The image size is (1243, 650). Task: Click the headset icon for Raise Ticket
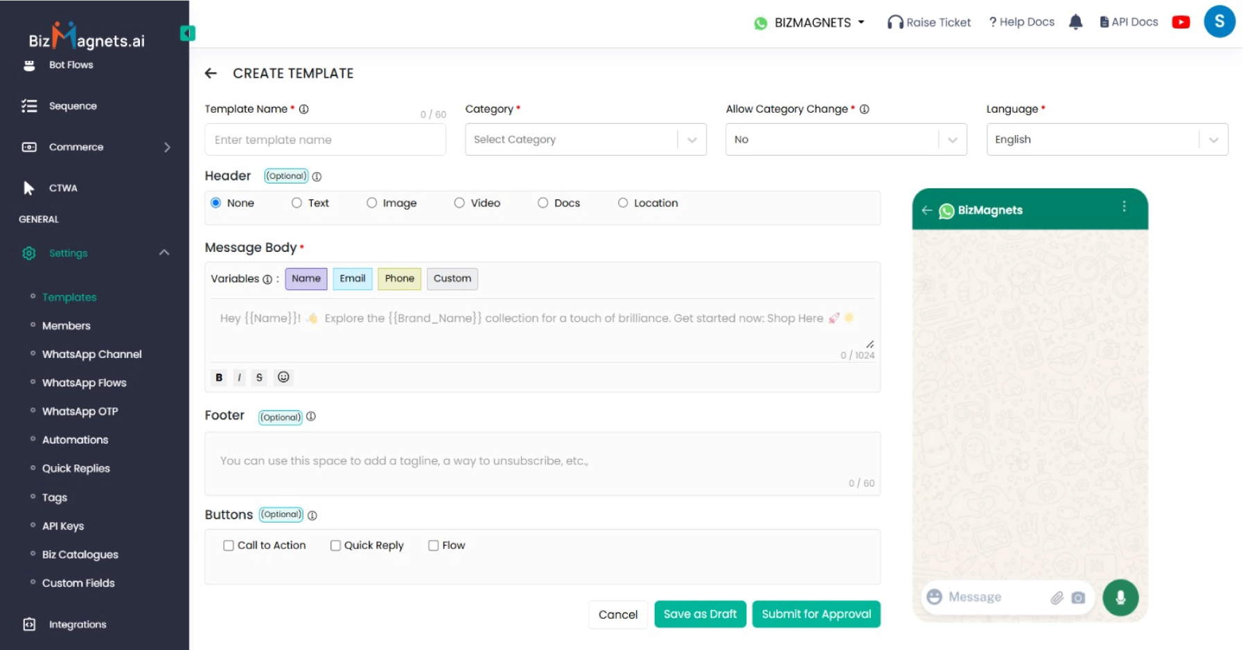click(895, 22)
